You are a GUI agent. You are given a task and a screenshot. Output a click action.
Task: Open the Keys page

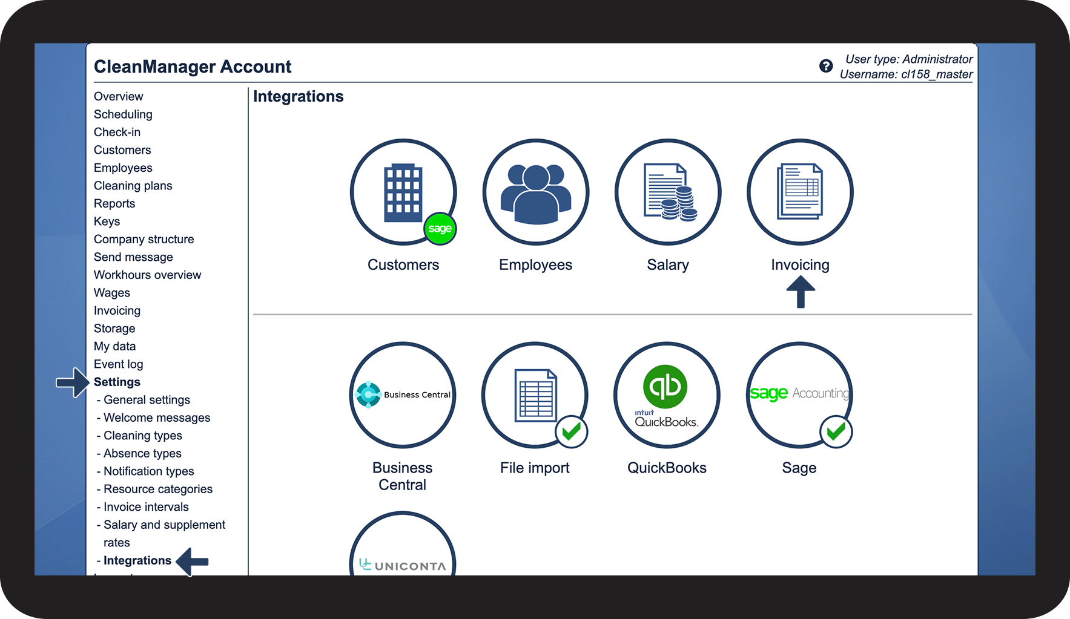pos(107,221)
